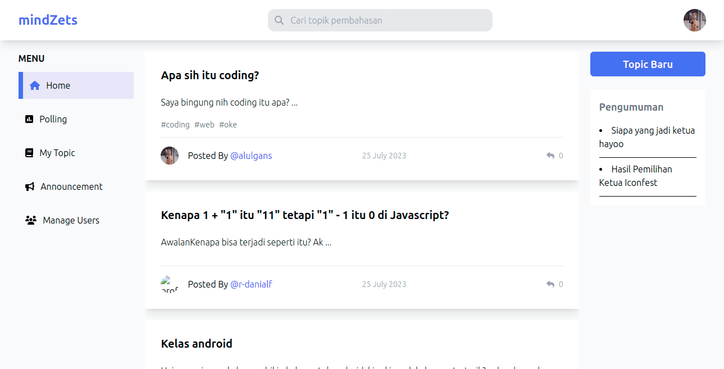This screenshot has height=369, width=724.
Task: Select the #web hashtag
Action: pyautogui.click(x=204, y=125)
